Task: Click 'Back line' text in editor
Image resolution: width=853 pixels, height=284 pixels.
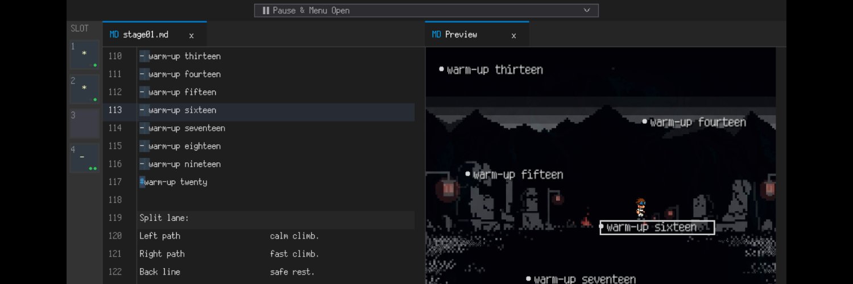Action: 160,272
